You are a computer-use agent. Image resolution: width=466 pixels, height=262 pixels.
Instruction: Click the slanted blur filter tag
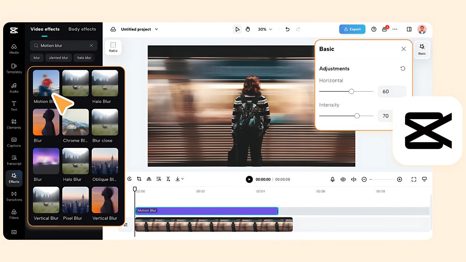tap(58, 57)
